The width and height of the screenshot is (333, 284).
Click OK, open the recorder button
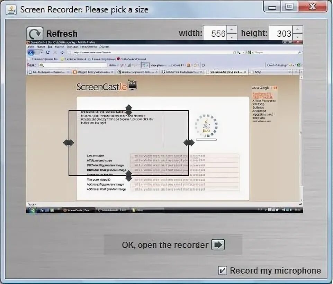(173, 245)
